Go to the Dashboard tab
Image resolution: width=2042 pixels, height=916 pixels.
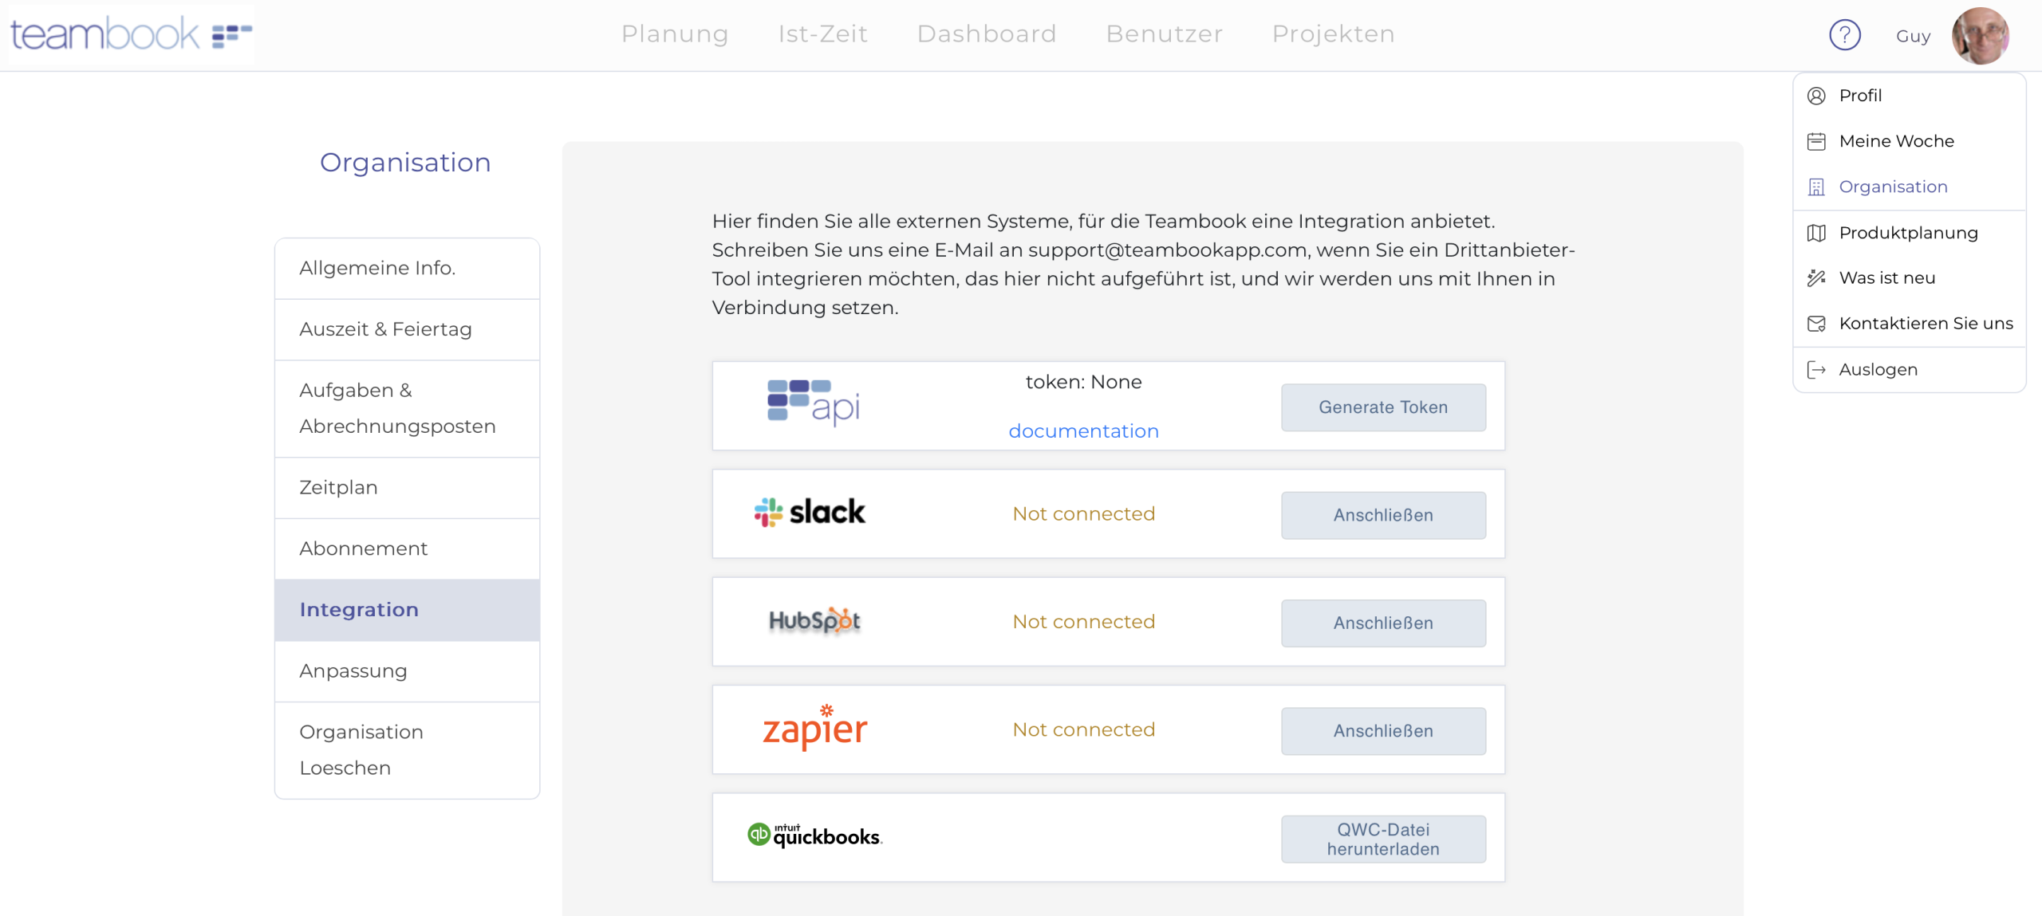point(987,34)
